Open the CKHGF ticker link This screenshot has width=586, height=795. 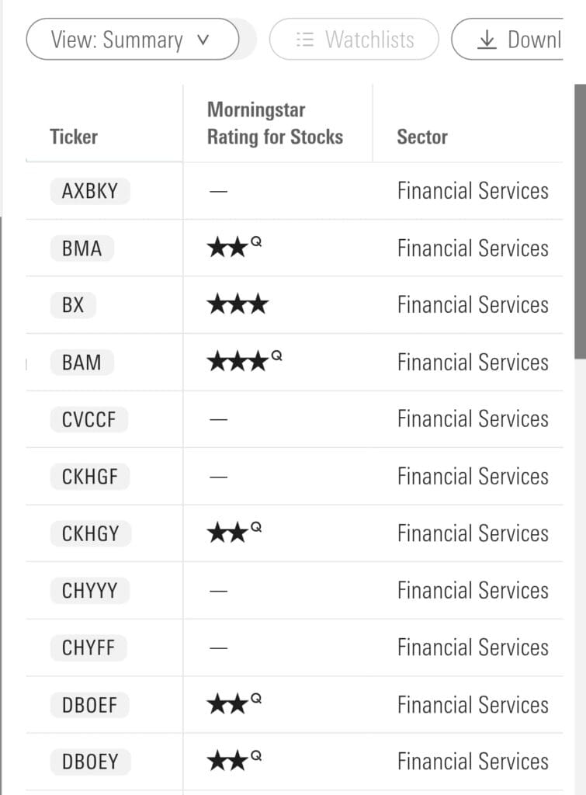tap(90, 477)
